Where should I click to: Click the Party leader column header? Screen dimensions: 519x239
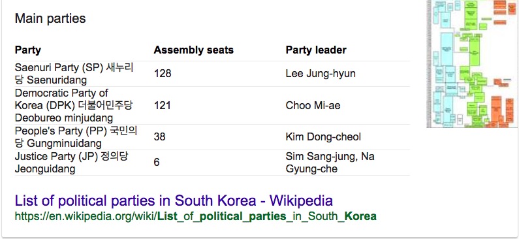tap(316, 50)
